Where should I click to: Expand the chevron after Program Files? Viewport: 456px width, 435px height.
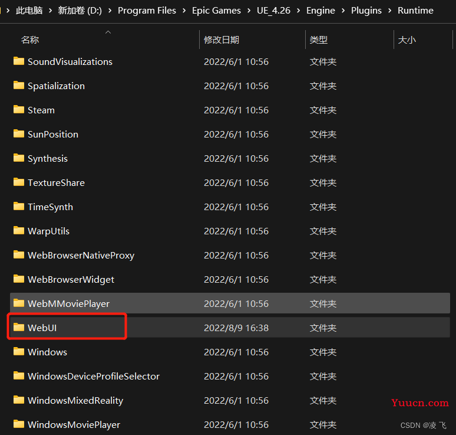pyautogui.click(x=184, y=11)
